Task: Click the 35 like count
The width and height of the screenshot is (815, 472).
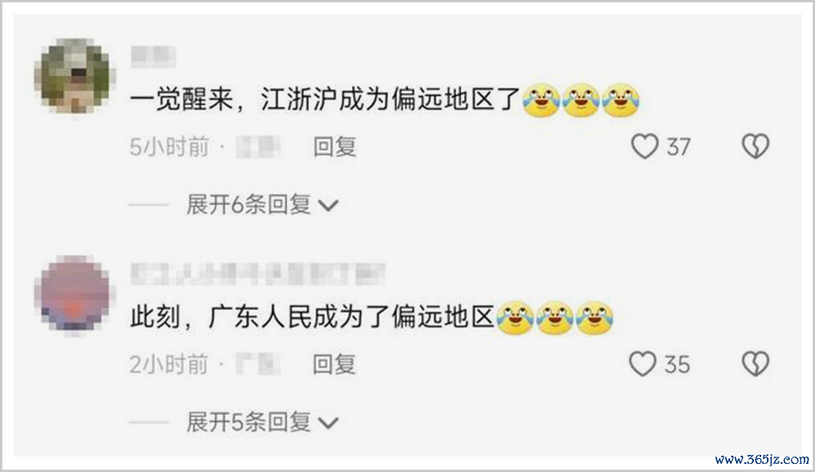Action: click(677, 364)
